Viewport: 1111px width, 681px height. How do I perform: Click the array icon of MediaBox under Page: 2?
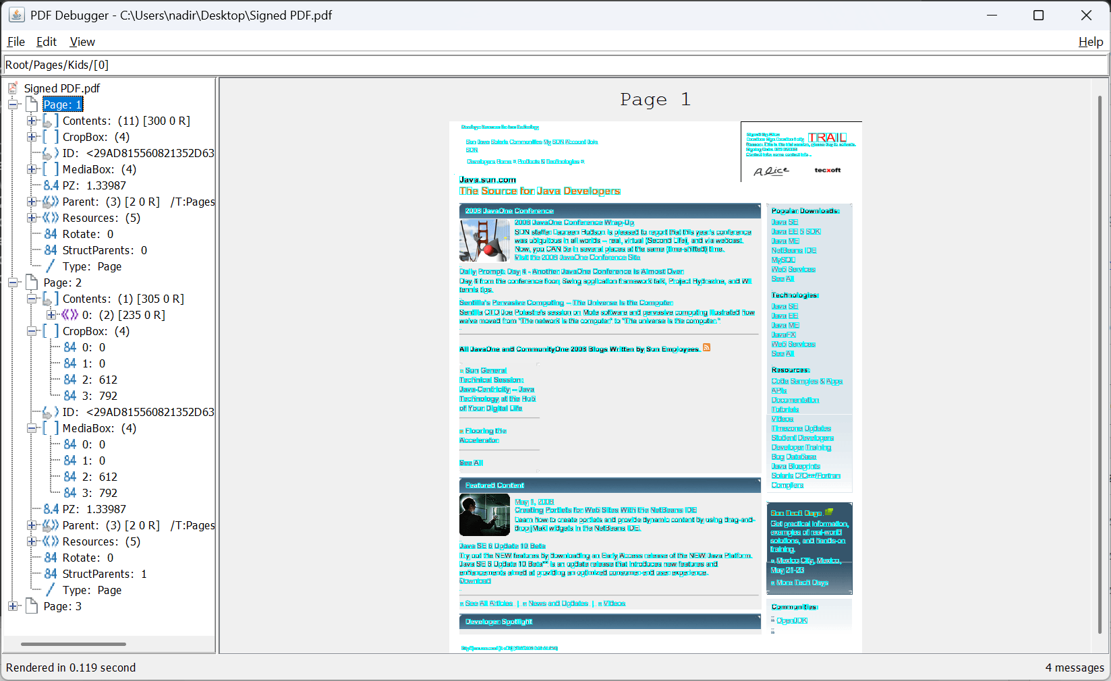tap(51, 428)
